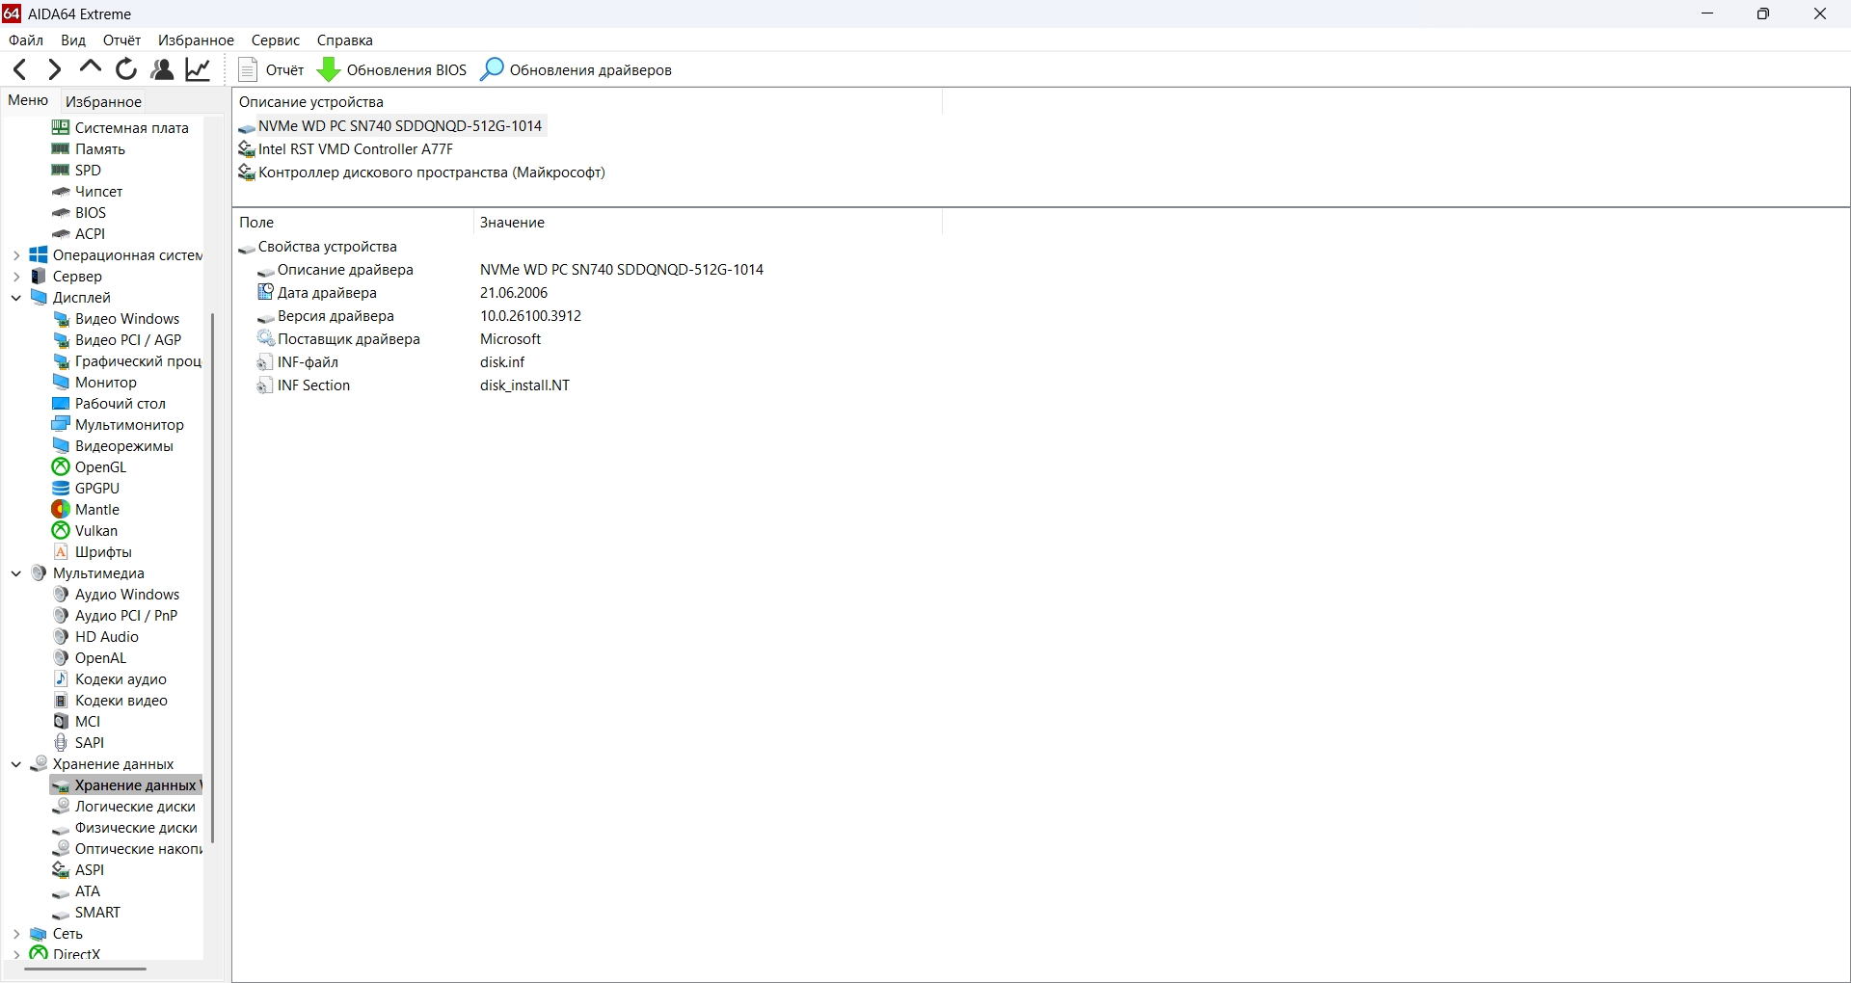
Task: Click the HD Audio icon
Action: [x=61, y=637]
